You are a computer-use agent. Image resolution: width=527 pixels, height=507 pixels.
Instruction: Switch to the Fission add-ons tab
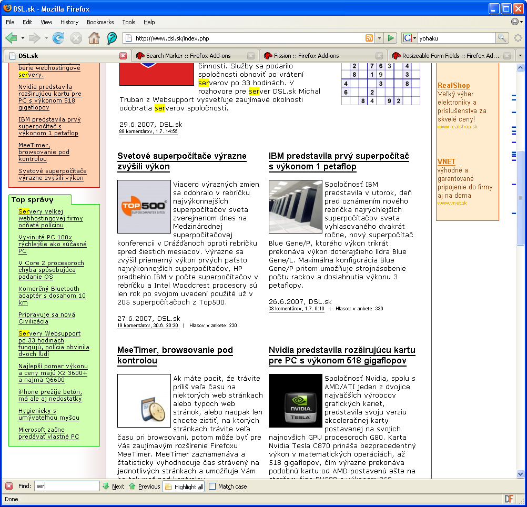click(322, 56)
